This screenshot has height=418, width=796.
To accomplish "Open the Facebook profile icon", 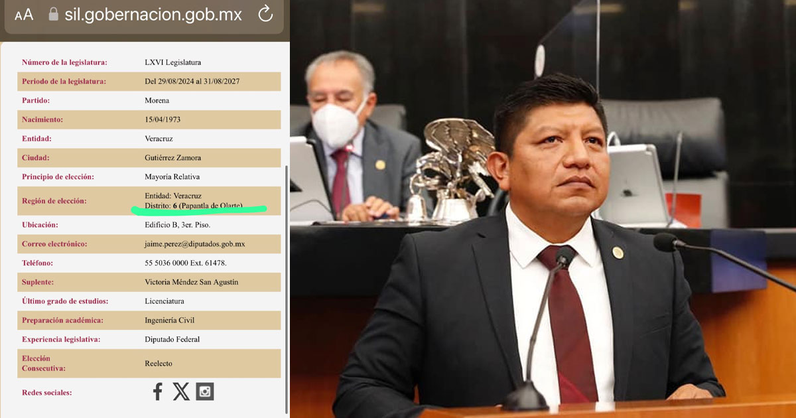I will click(157, 391).
